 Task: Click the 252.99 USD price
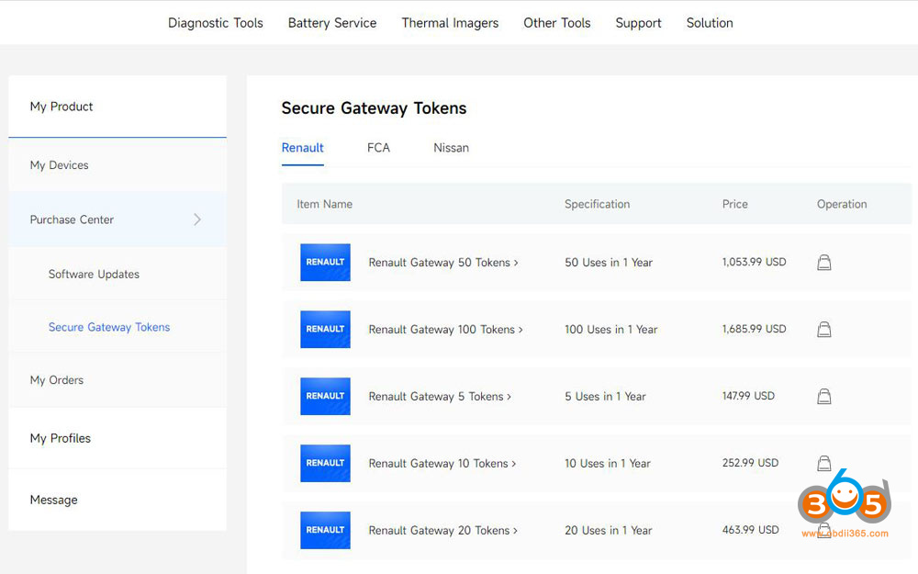pyautogui.click(x=751, y=463)
